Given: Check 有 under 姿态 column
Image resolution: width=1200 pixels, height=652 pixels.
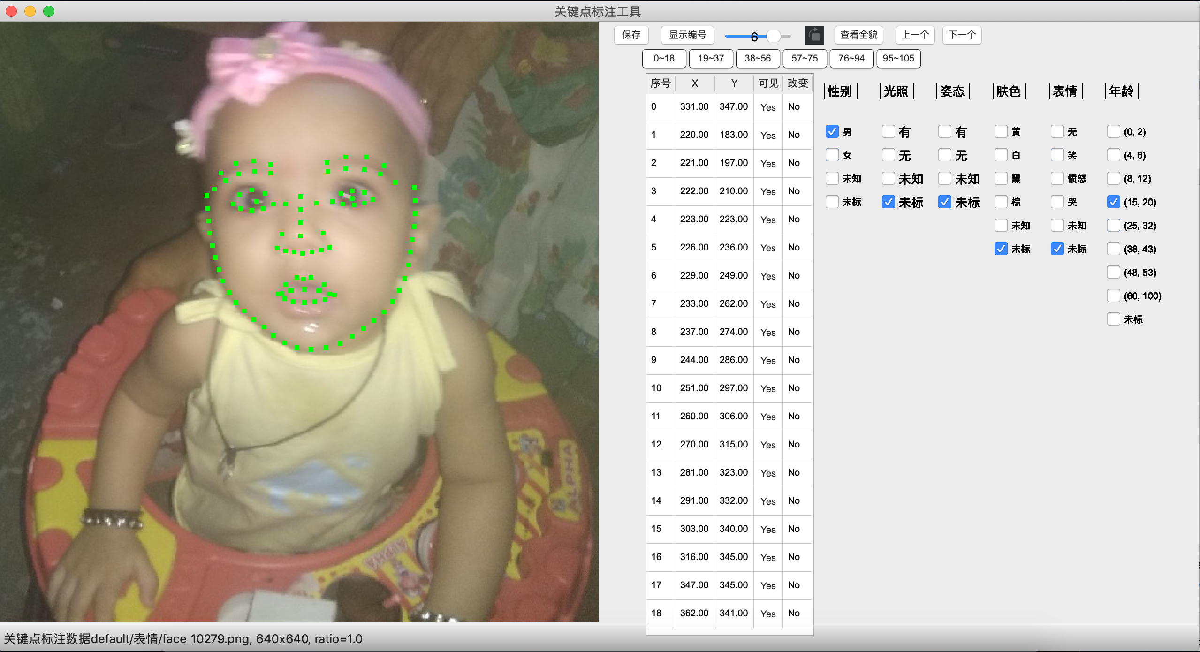Looking at the screenshot, I should coord(944,131).
